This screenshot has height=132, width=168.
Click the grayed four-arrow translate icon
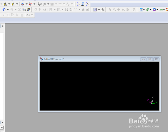click(x=119, y=10)
